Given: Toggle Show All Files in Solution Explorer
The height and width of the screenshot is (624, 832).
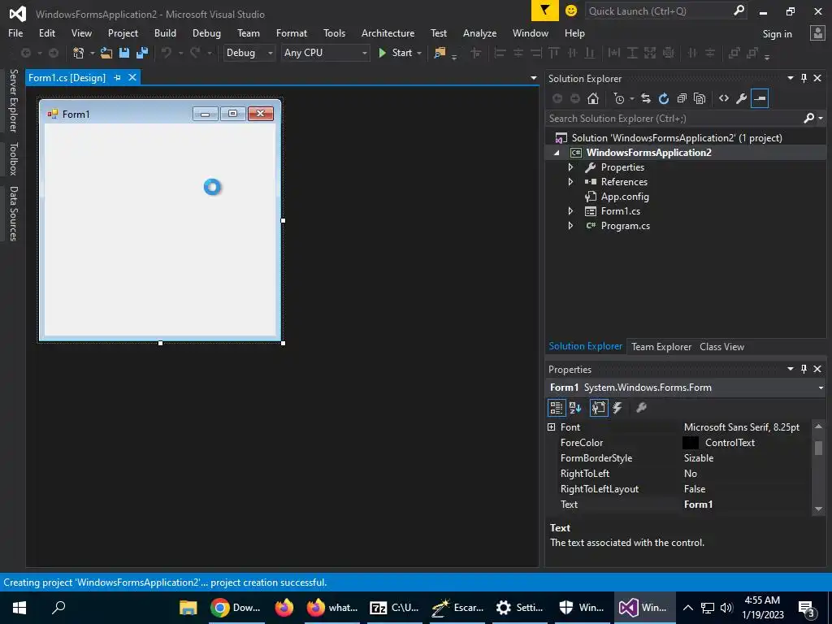Looking at the screenshot, I should click(x=700, y=98).
